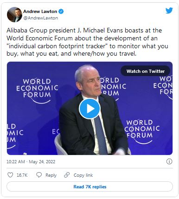
Task: Select the Reply text label
Action: [x=51, y=175]
